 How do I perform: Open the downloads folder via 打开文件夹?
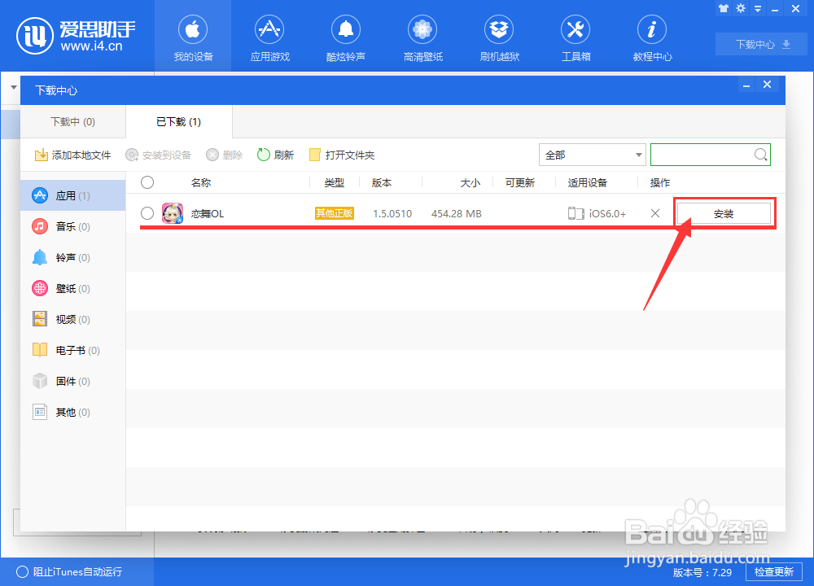click(341, 154)
